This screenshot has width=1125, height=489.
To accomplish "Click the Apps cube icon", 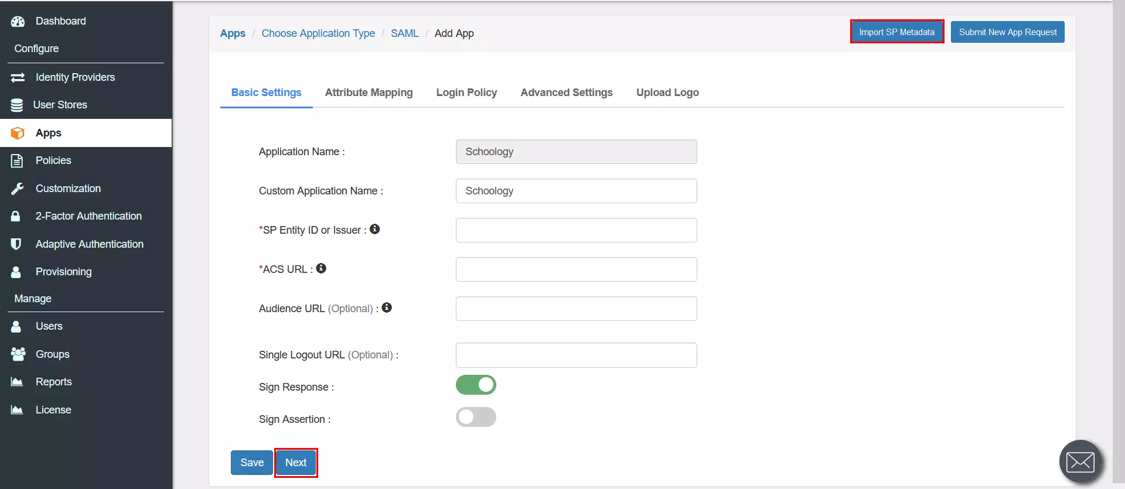I will coord(18,133).
